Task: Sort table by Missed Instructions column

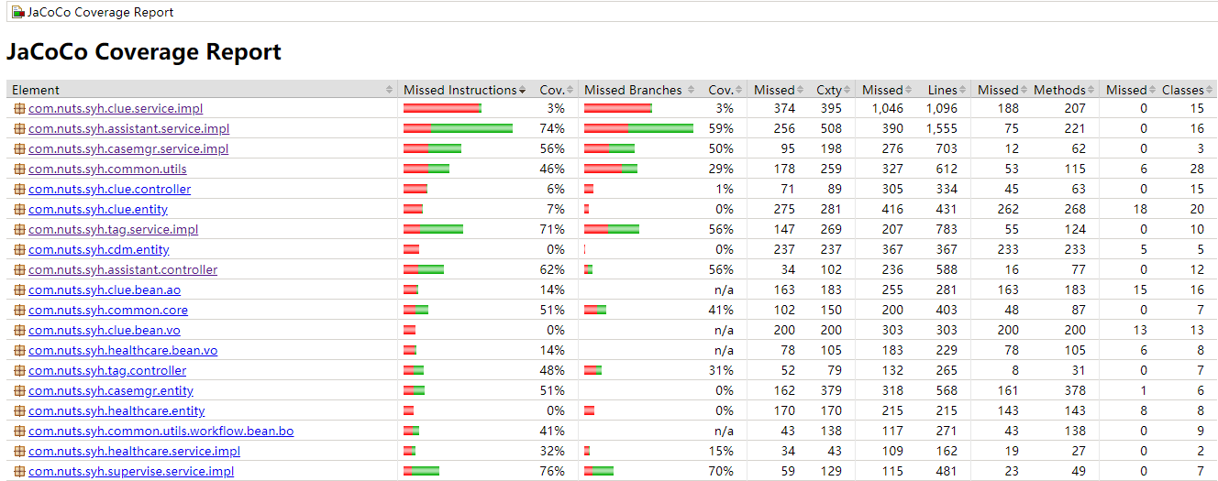Action: point(464,90)
